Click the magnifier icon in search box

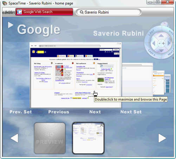tap(82, 12)
